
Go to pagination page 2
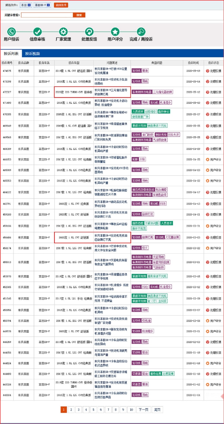(x=71, y=410)
